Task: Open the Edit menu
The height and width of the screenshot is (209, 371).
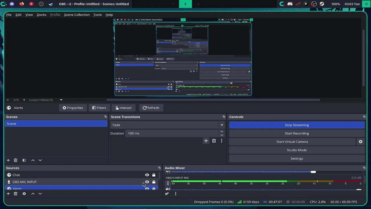Action: pos(19,15)
